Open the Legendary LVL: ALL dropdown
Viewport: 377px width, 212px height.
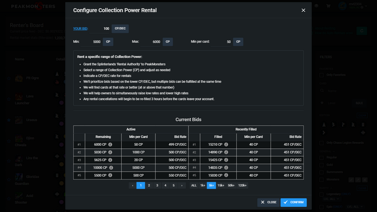[x=331, y=199]
